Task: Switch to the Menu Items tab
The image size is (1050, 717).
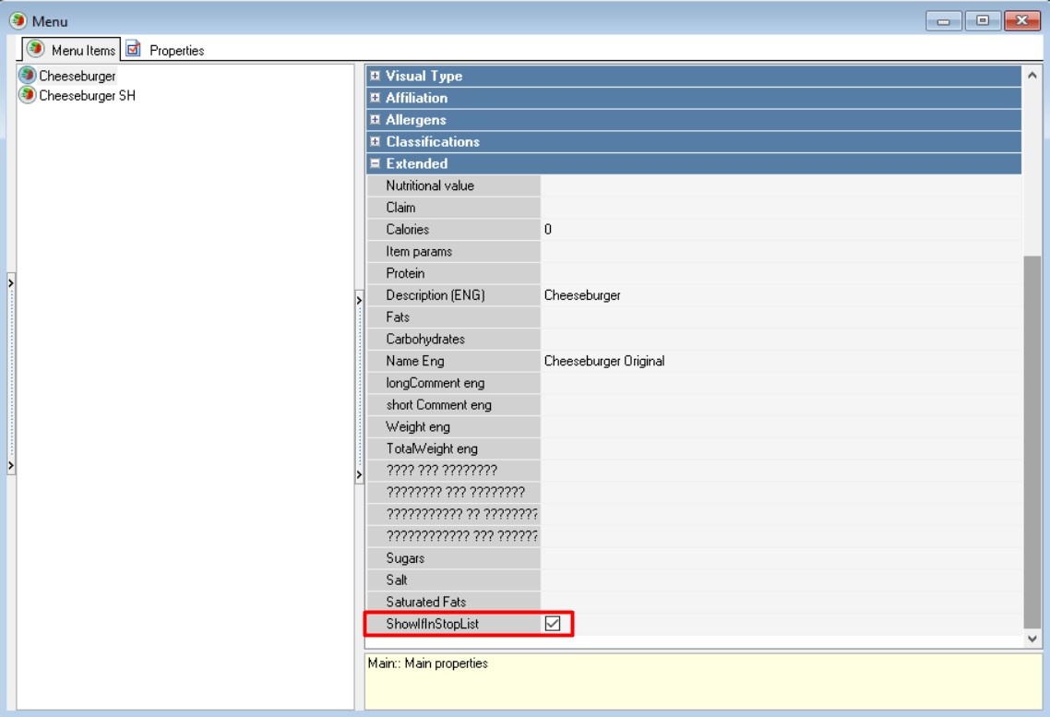Action: (x=83, y=51)
